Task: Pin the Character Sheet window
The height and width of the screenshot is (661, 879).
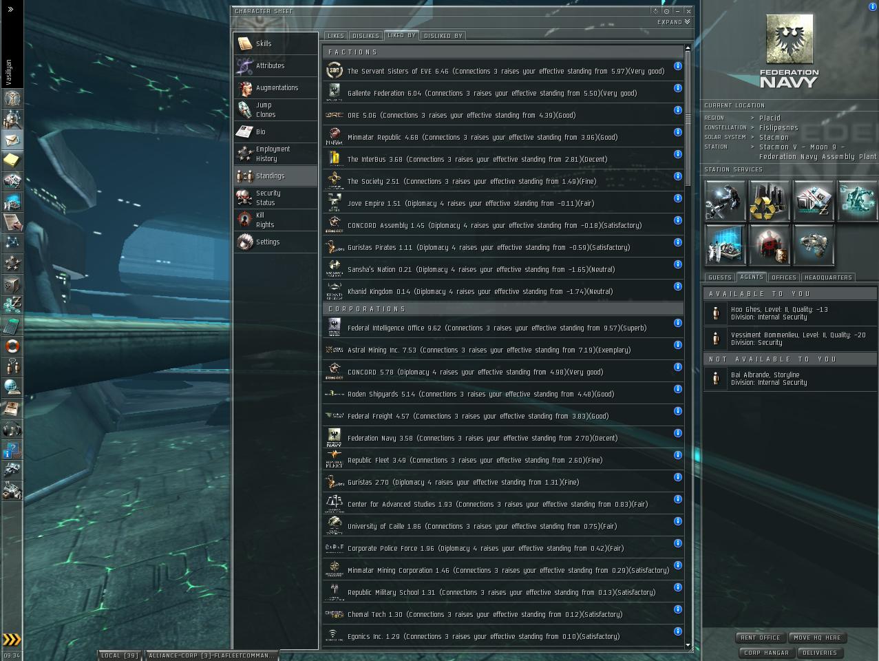Action: 666,11
